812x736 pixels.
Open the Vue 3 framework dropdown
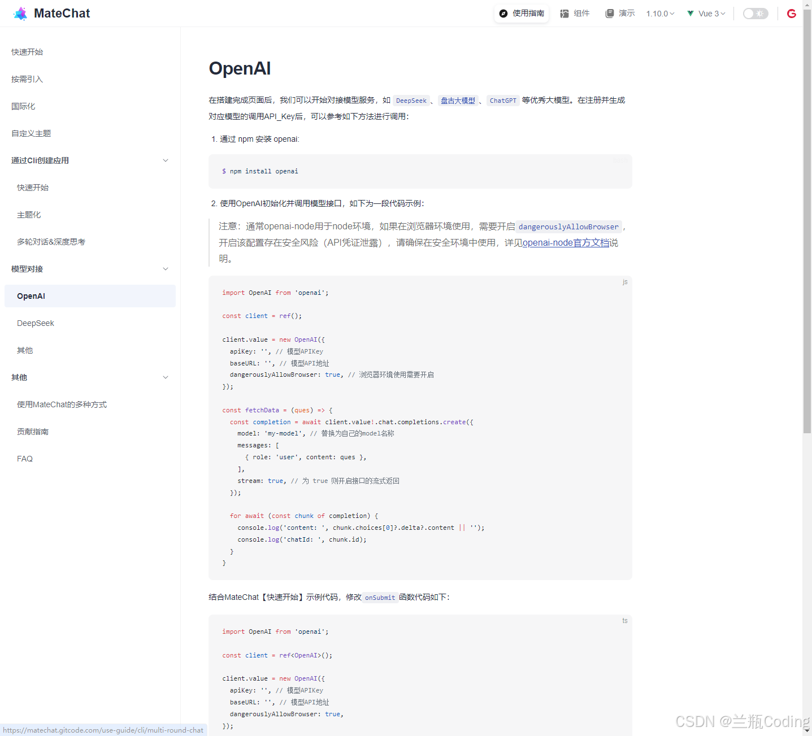coord(712,14)
